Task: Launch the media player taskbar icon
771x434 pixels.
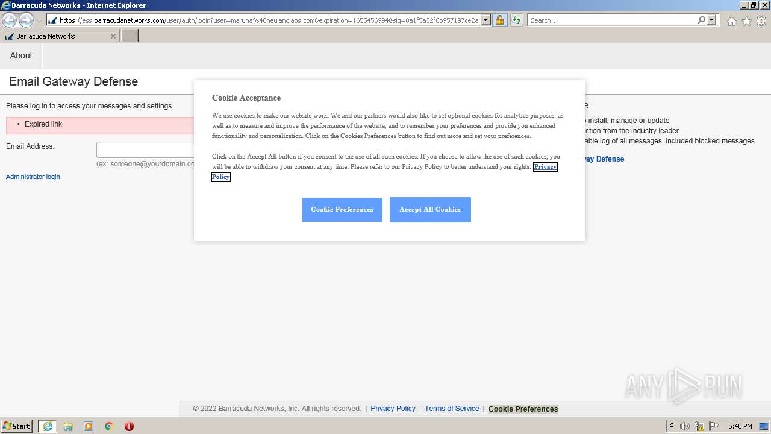Action: click(x=89, y=426)
